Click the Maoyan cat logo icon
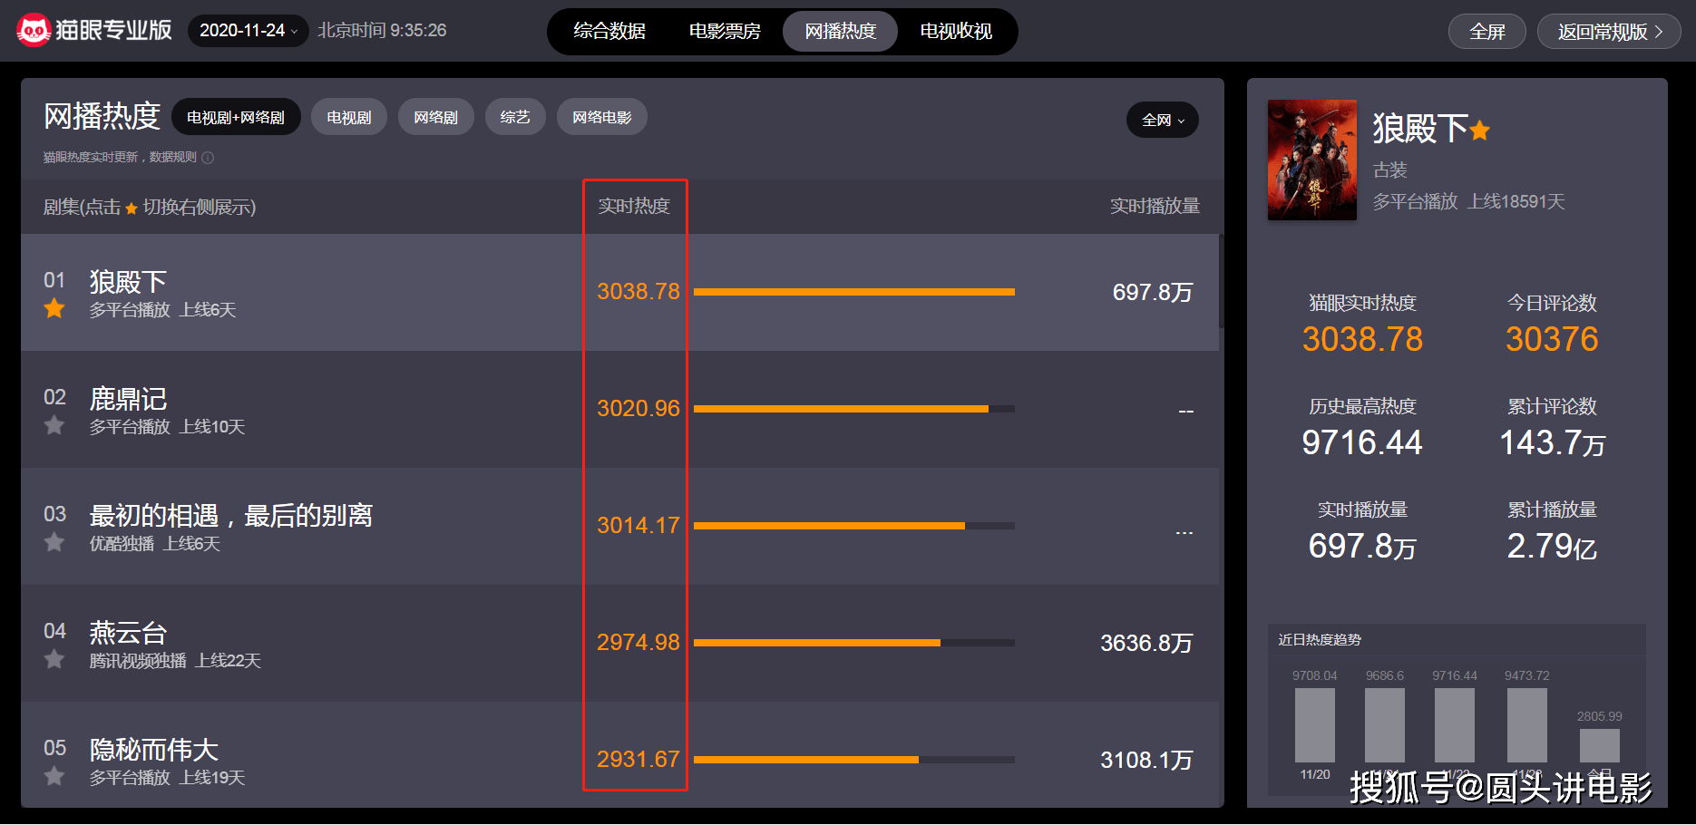Image resolution: width=1696 pixels, height=825 pixels. pyautogui.click(x=34, y=30)
